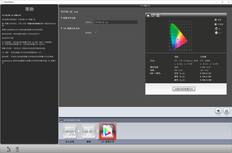Select the xy chromaticity radio button
The width and height of the screenshot is (232, 153).
(216, 28)
